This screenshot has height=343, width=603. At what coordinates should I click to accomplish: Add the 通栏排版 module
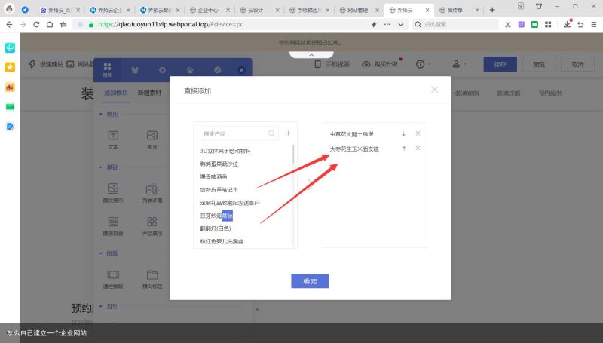[x=113, y=280]
